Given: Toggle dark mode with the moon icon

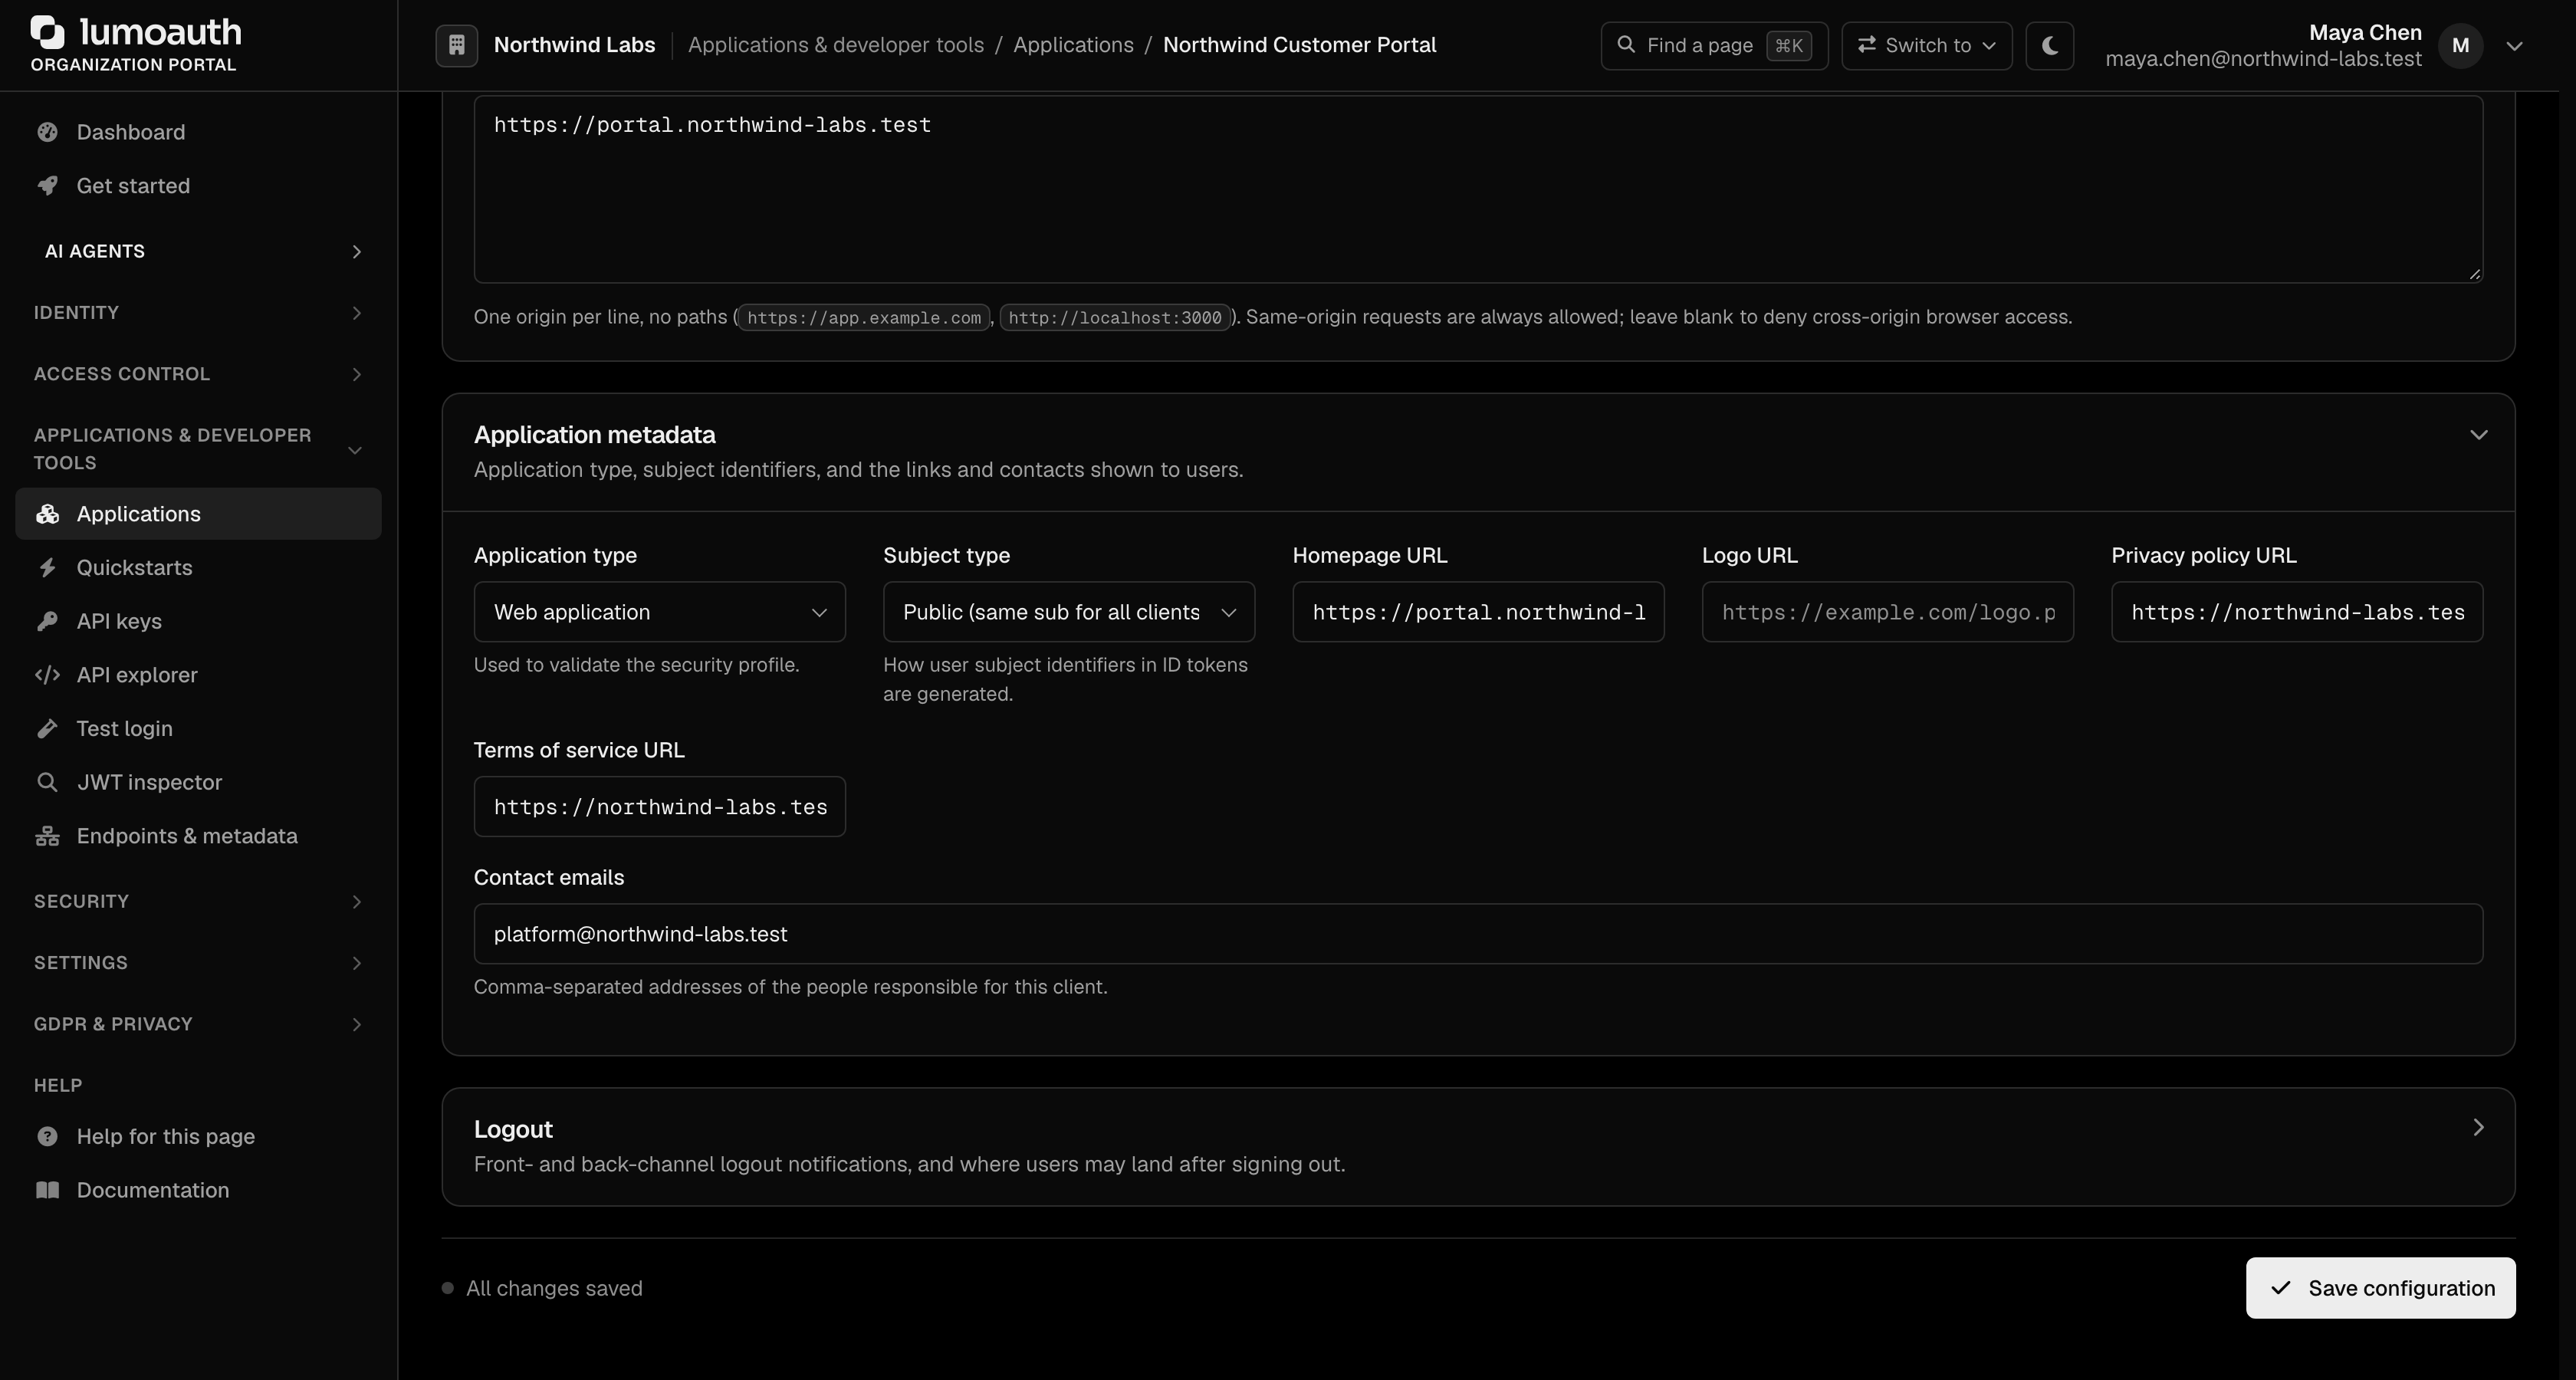Looking at the screenshot, I should coord(2049,45).
